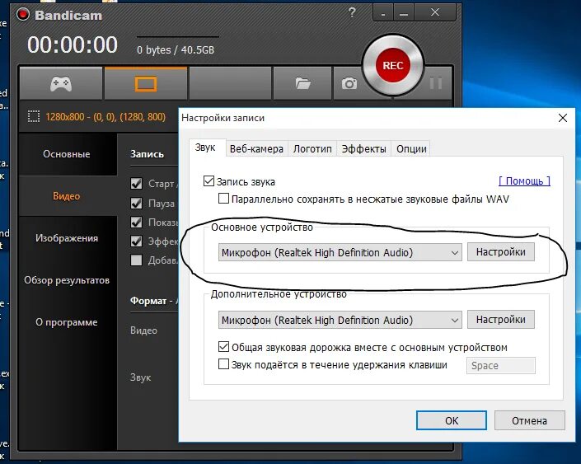Take a screenshot with the camera icon
Image resolution: width=581 pixels, height=464 pixels.
click(349, 84)
